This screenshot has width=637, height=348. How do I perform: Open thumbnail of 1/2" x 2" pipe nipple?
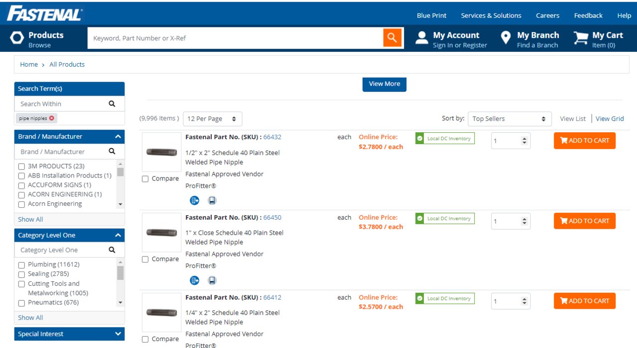[x=161, y=152]
